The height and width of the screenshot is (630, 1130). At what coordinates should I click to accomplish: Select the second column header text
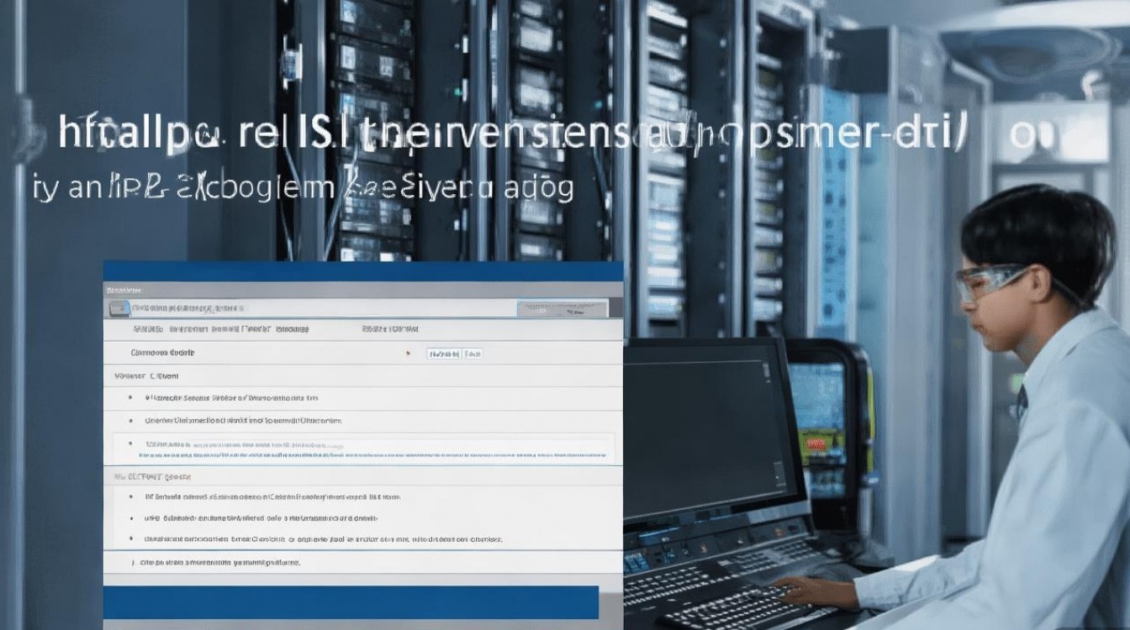[391, 330]
